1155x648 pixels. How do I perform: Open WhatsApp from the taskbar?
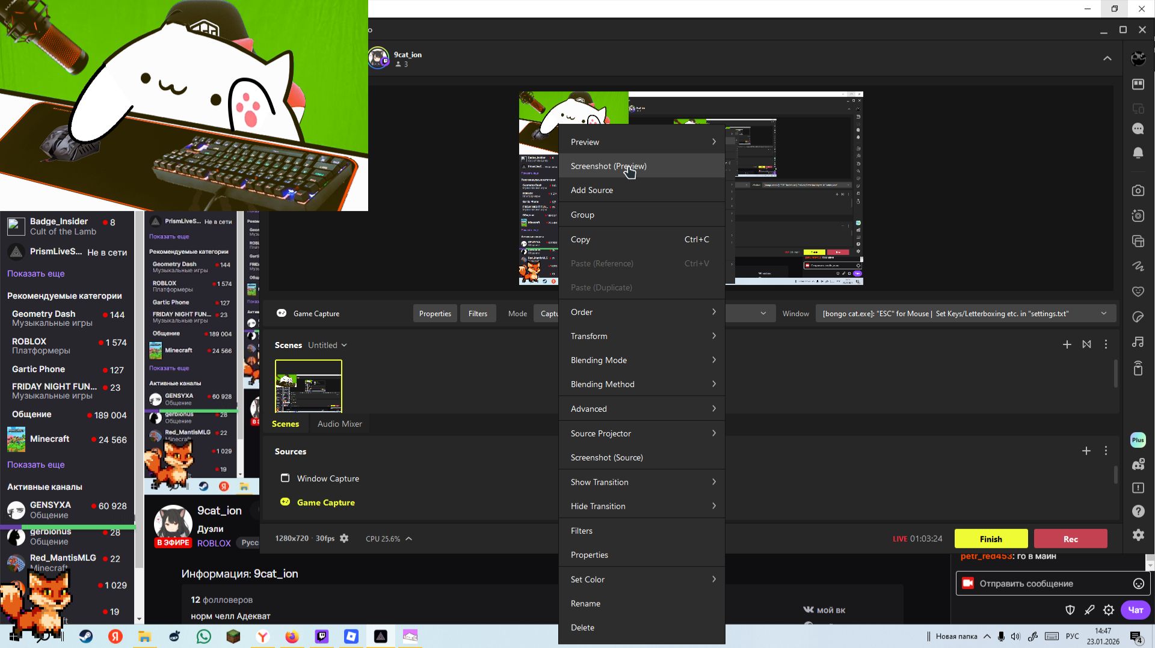[x=204, y=636]
